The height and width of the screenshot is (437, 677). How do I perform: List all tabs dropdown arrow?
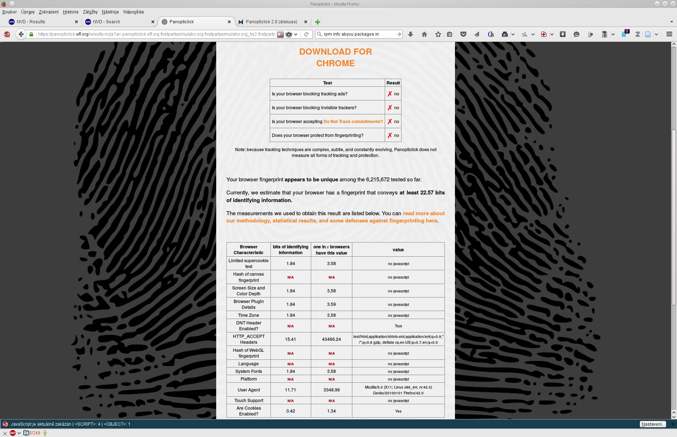pos(672,22)
